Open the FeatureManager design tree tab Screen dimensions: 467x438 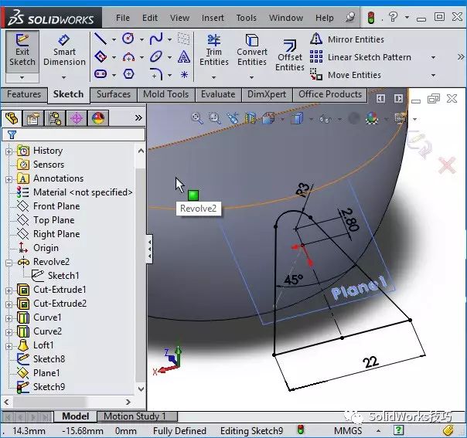(12, 118)
